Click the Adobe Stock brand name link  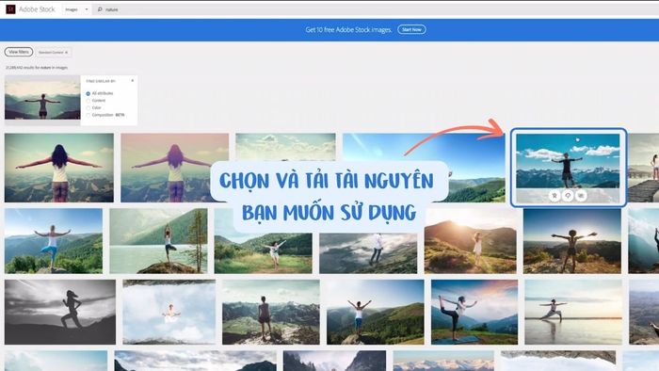37,9
